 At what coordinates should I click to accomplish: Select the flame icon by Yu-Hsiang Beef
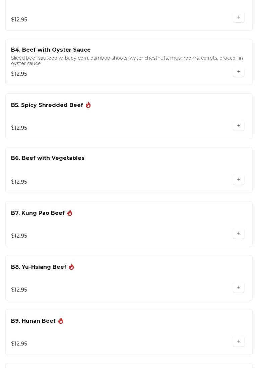coord(71,267)
